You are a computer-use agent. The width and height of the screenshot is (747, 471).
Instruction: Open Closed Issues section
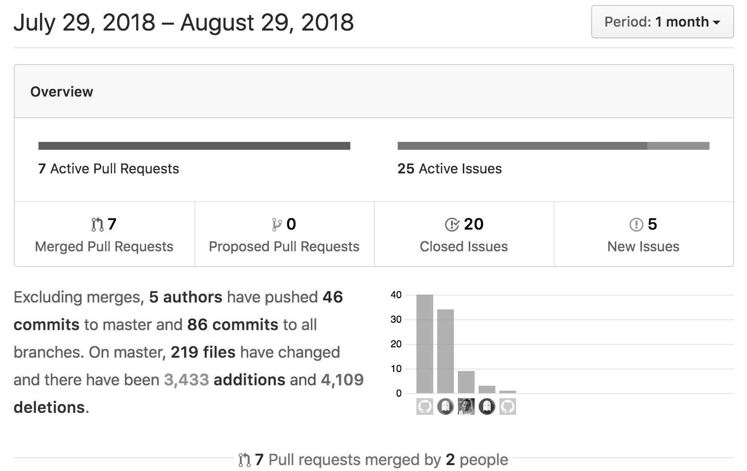(x=464, y=234)
